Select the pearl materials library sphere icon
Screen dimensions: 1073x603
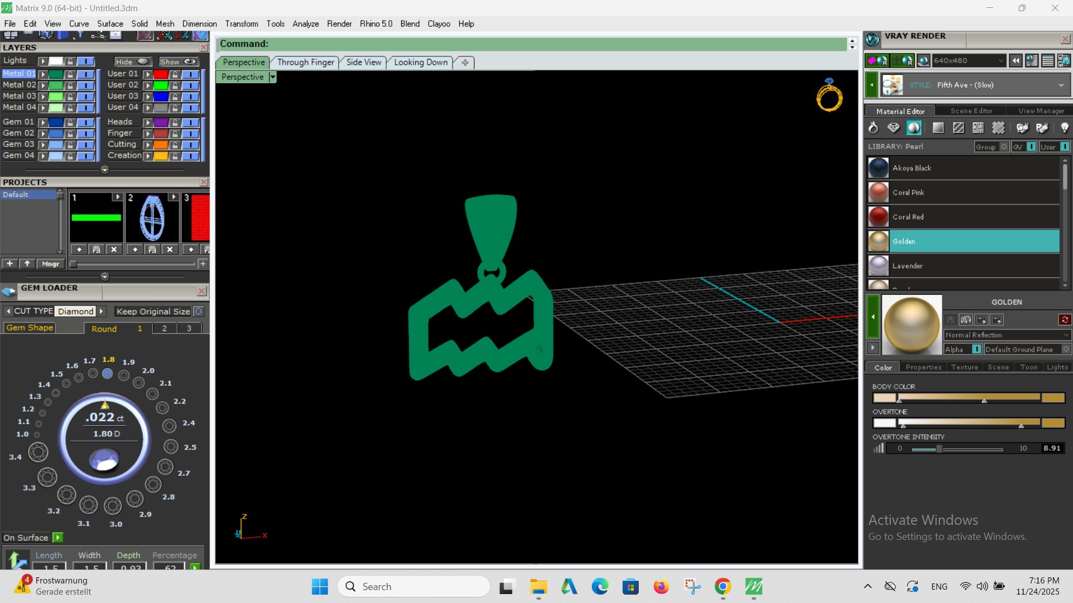point(914,128)
